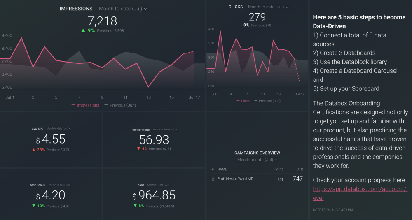Sort campaigns table by IMPR. column
This screenshot has height=220, width=412.
pyautogui.click(x=279, y=169)
